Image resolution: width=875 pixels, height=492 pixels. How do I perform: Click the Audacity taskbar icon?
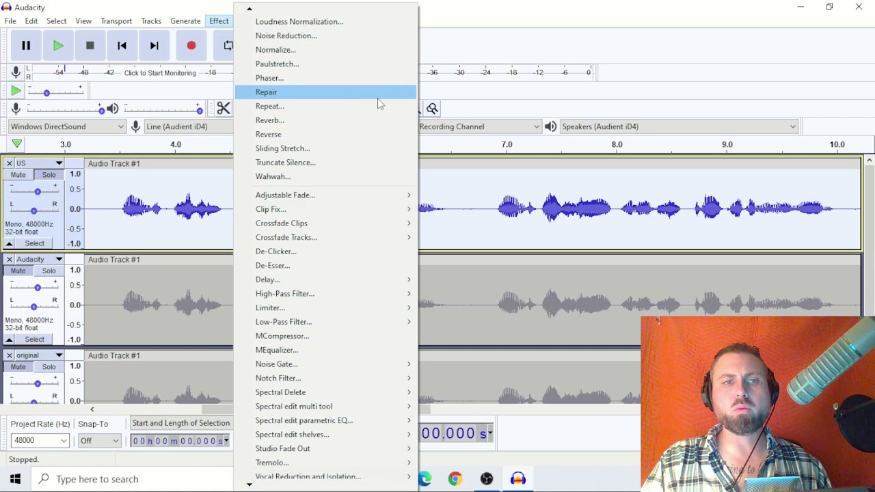[x=517, y=478]
